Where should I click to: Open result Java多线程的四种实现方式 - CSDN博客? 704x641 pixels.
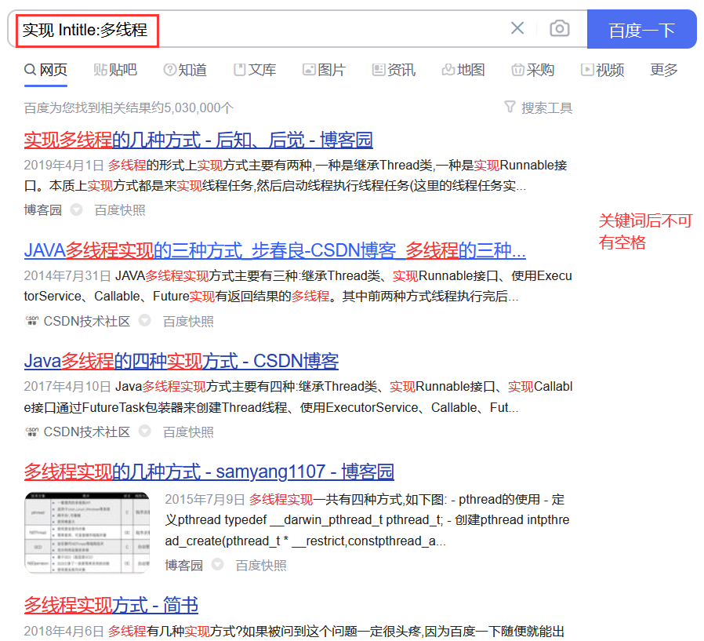pos(181,361)
